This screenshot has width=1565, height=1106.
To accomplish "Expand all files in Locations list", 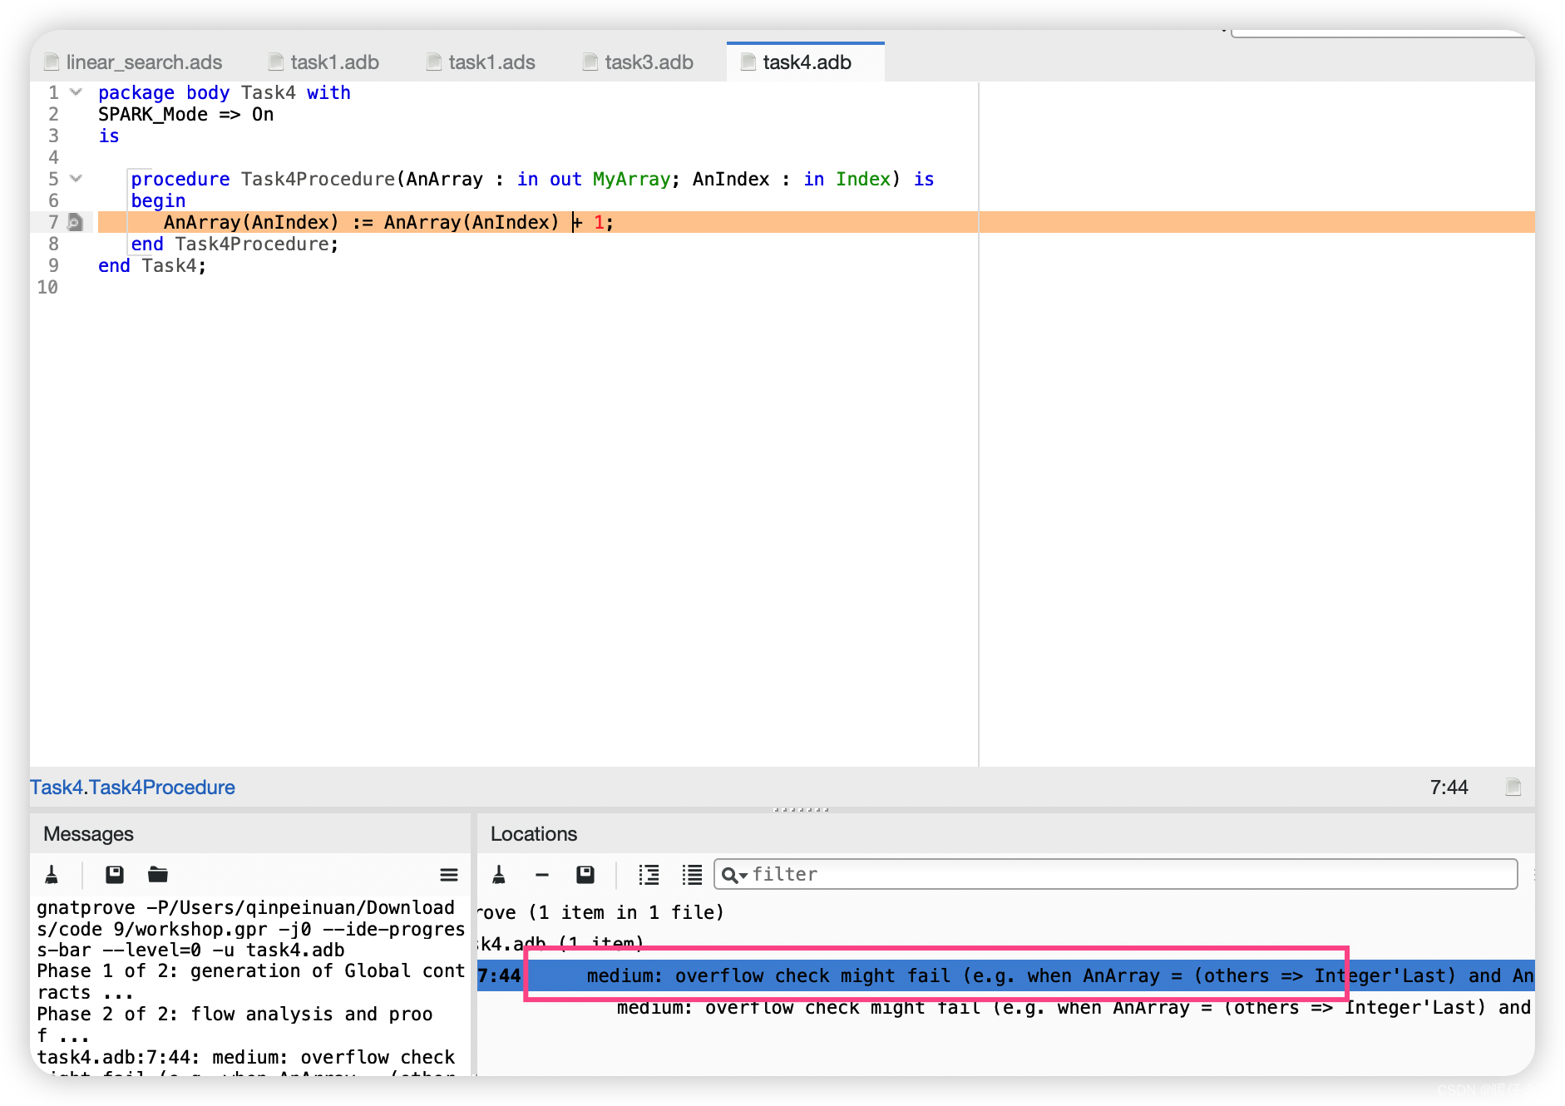I will click(x=649, y=874).
